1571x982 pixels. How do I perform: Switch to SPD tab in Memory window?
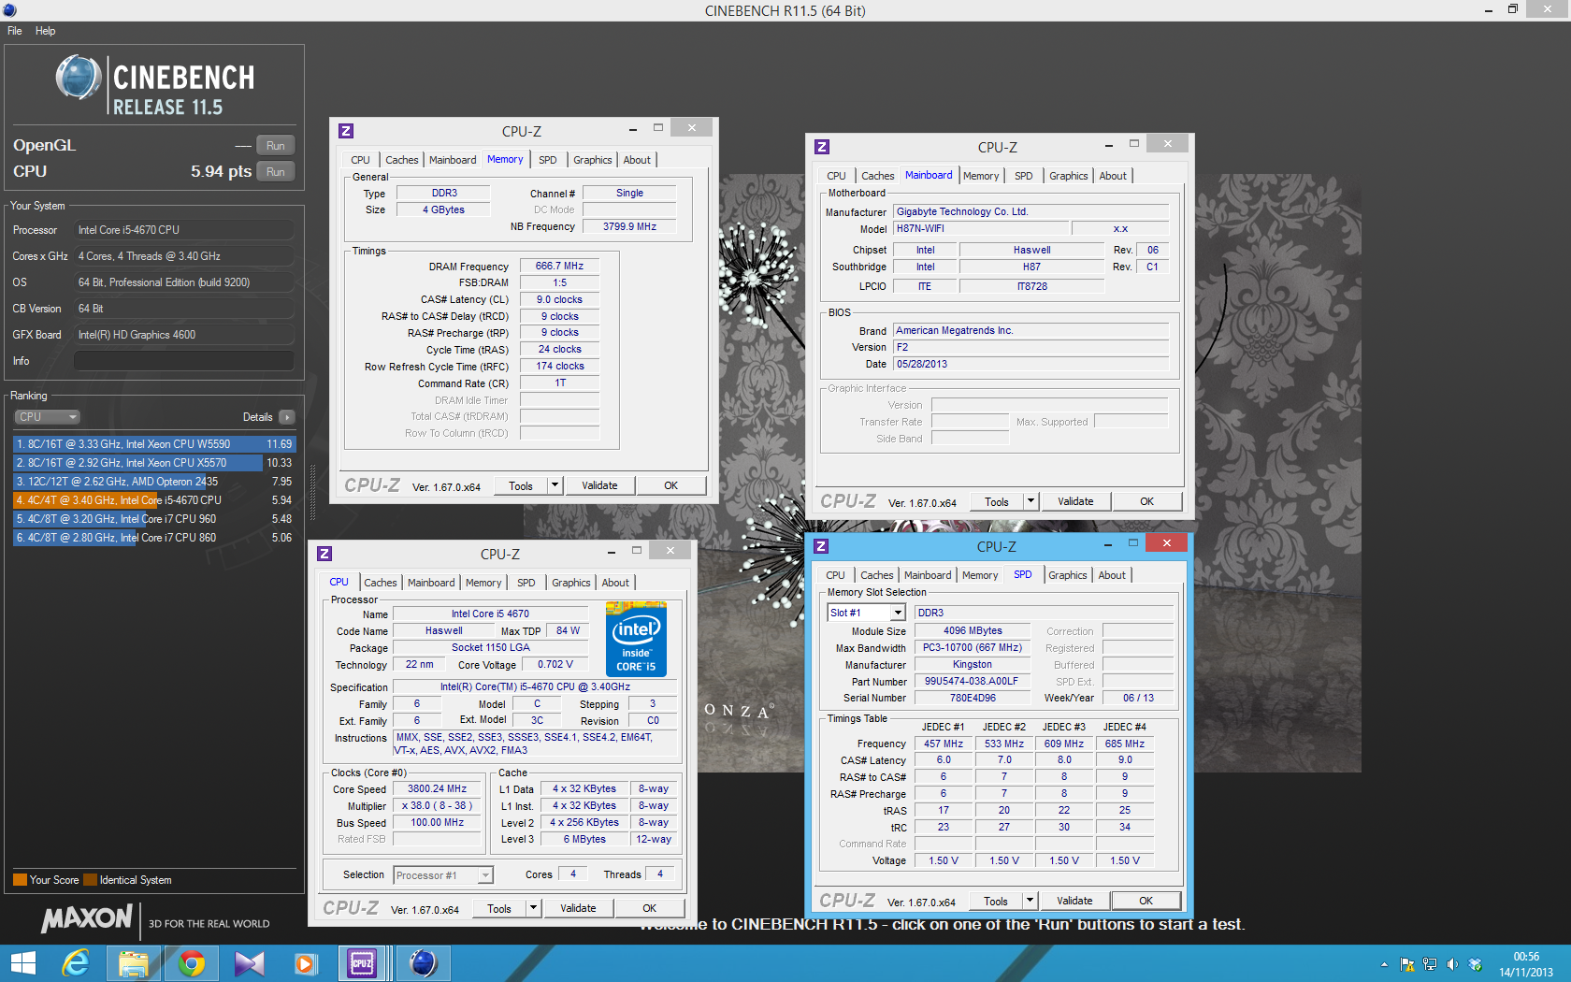point(548,160)
